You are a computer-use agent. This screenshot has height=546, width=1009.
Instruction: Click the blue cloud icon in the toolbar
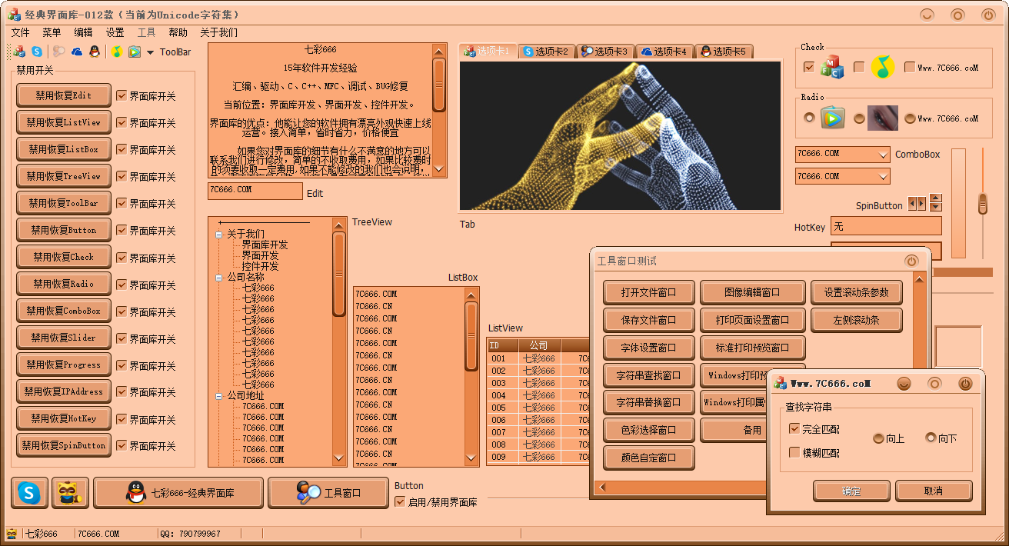tap(77, 52)
